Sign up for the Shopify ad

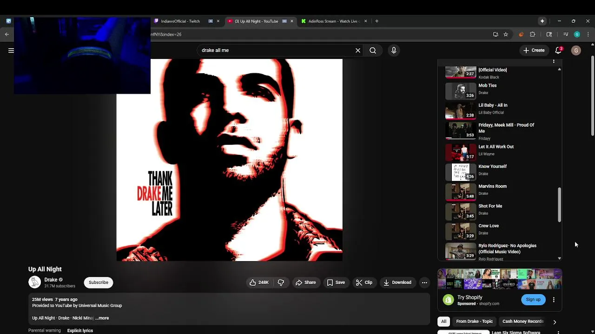pos(533,300)
